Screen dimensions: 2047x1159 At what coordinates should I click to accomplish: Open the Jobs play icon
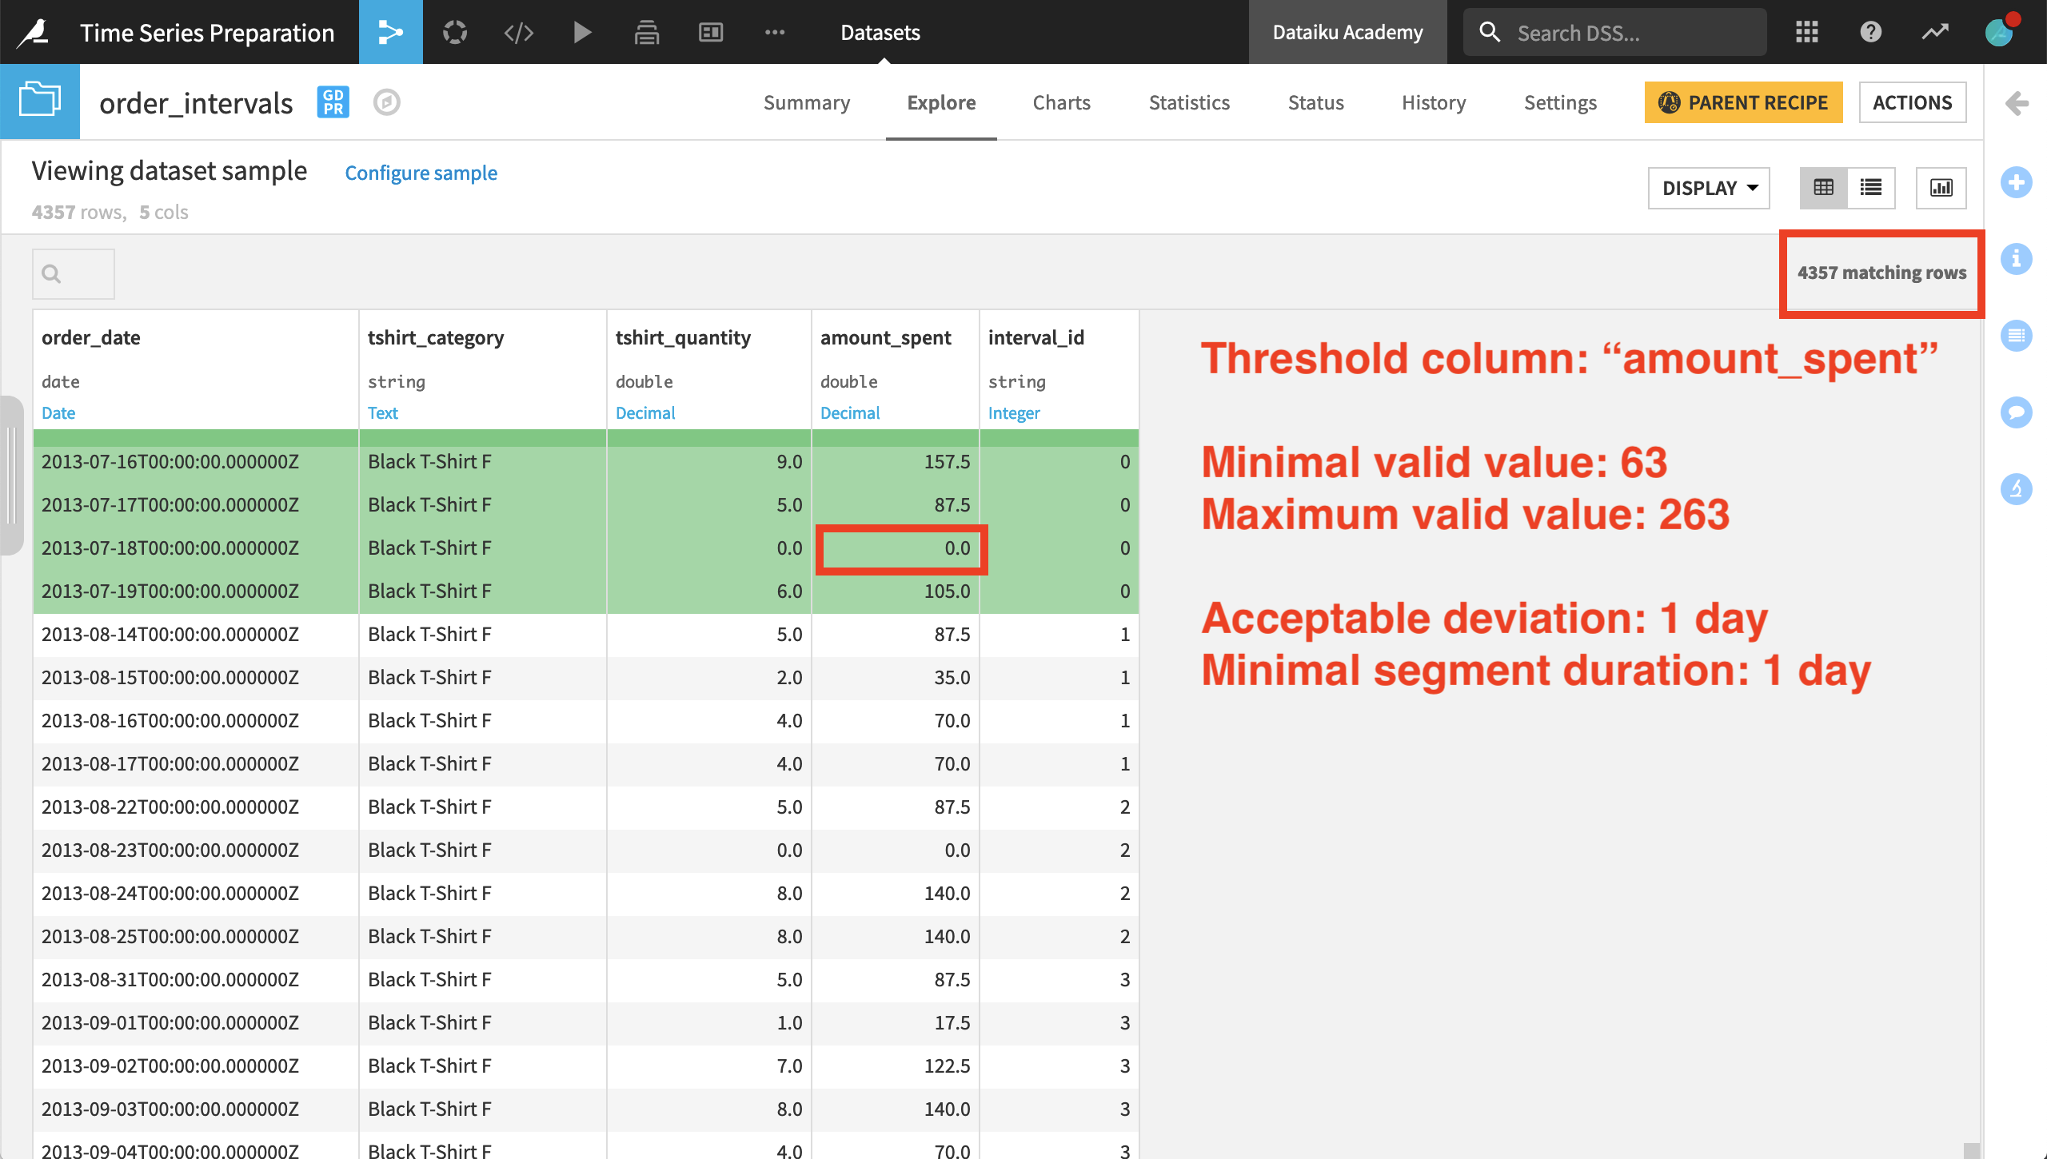pos(582,32)
